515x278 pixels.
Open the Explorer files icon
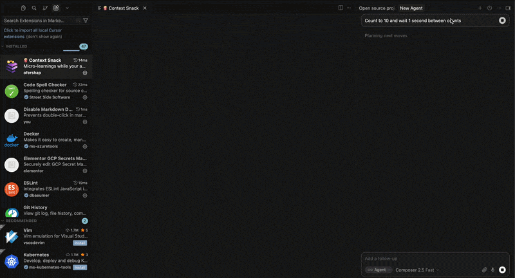(x=23, y=8)
